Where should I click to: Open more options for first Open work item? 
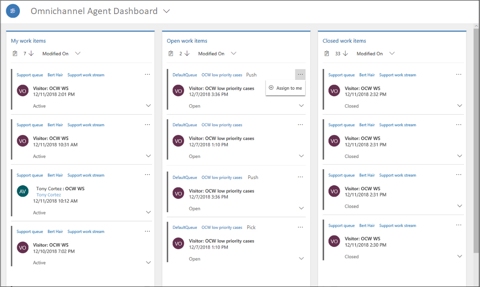[300, 74]
